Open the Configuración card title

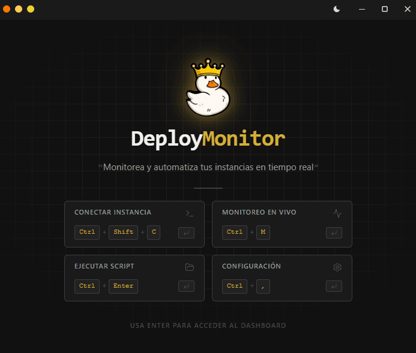point(252,266)
